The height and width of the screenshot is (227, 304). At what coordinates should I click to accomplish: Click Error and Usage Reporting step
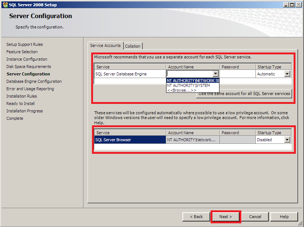tap(30, 89)
